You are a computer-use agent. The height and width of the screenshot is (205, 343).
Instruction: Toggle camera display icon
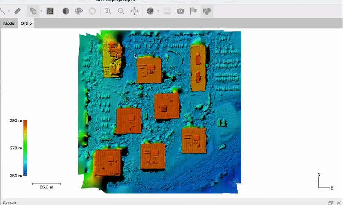point(181,11)
